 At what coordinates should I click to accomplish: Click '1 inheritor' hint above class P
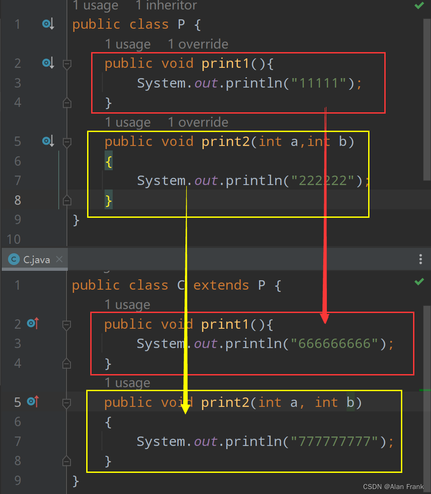[167, 5]
